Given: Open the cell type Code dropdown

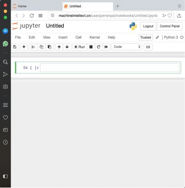Looking at the screenshot, I should 126,47.
